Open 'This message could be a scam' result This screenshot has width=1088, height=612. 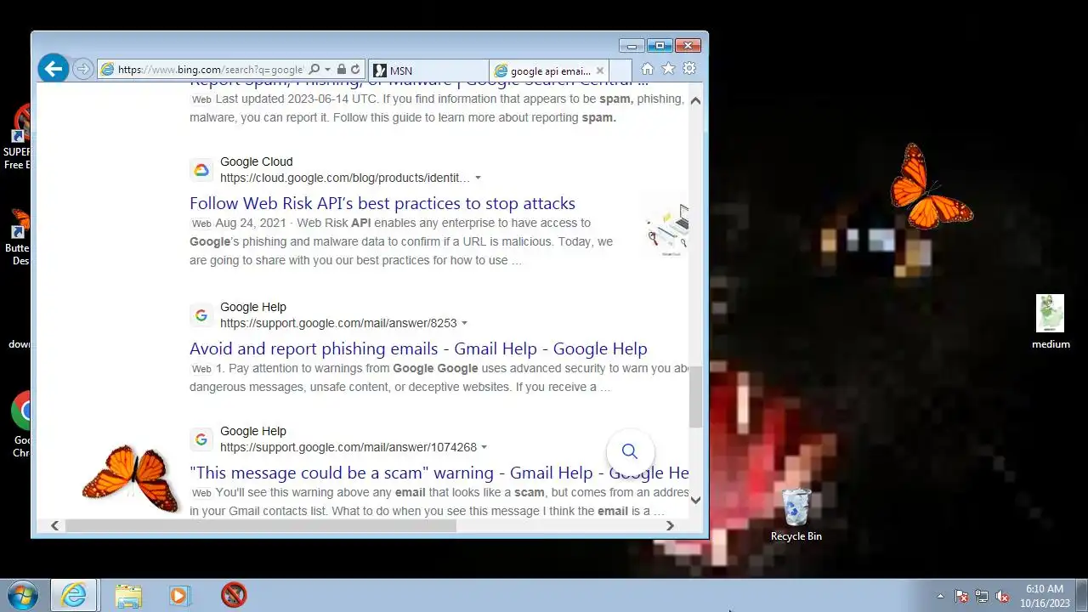tap(439, 473)
